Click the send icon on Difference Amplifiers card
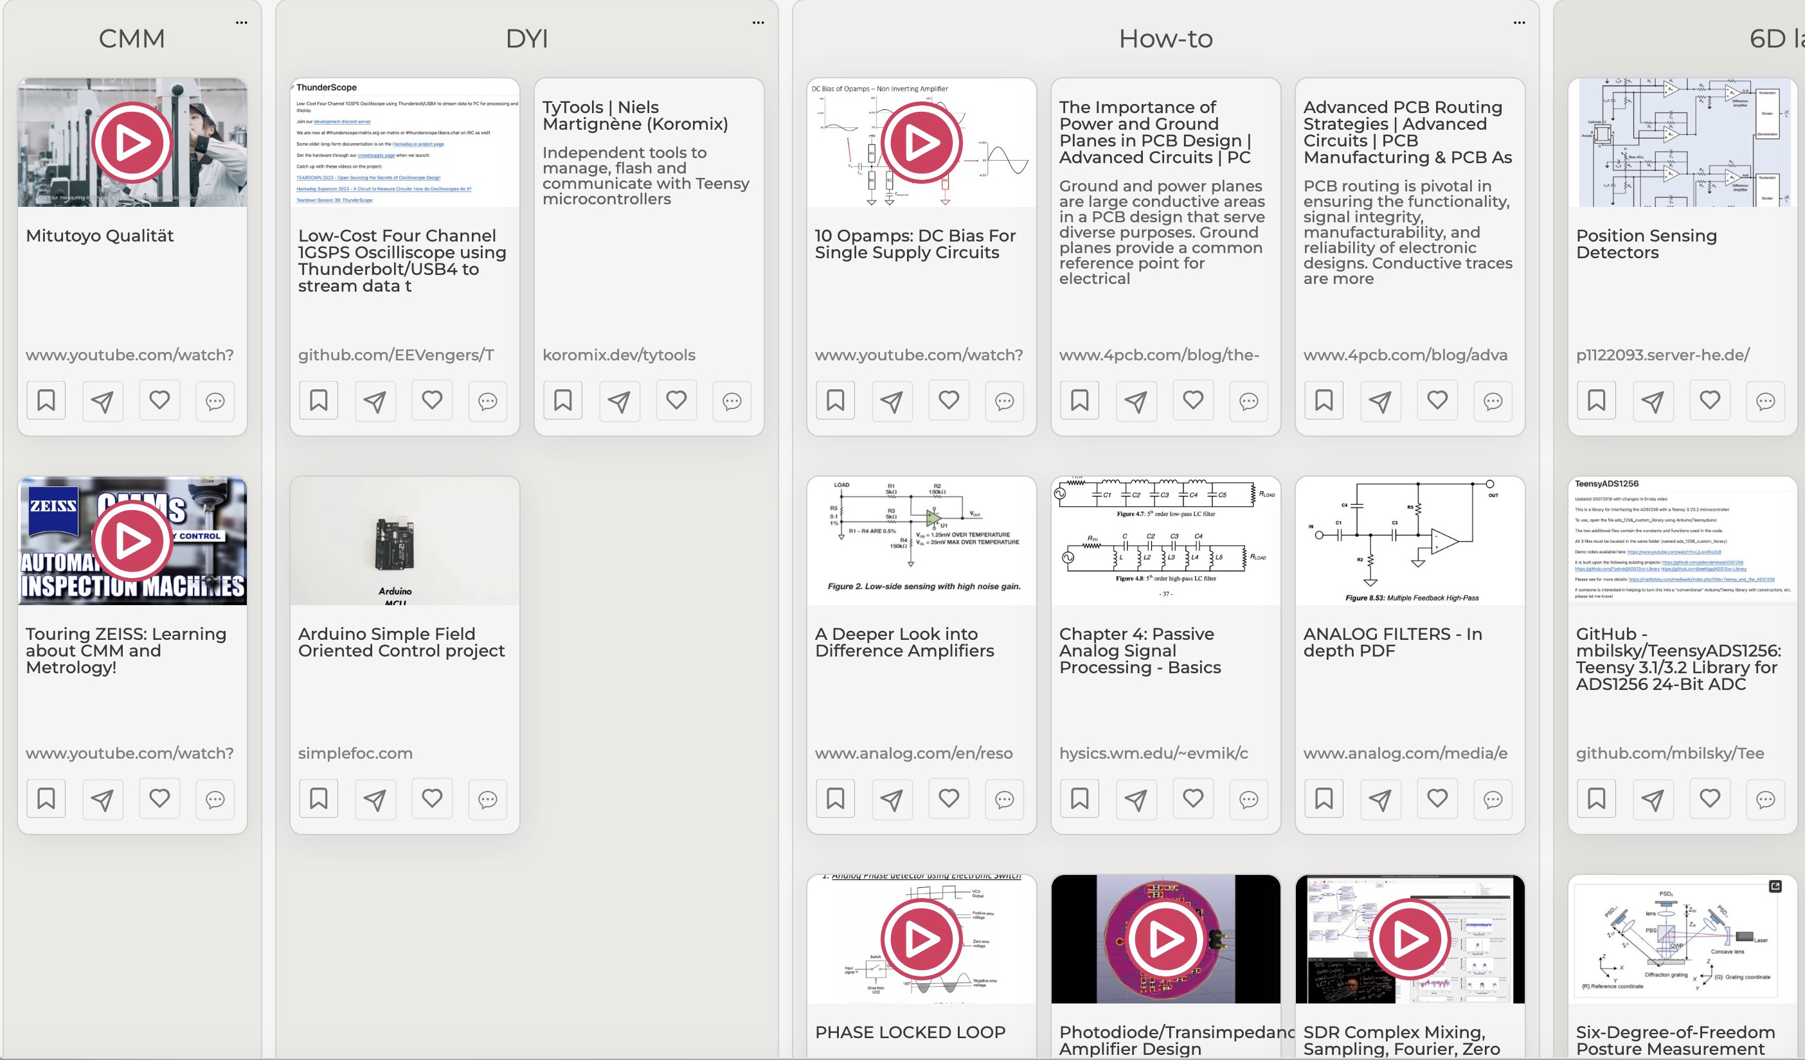The width and height of the screenshot is (1805, 1060). [891, 799]
